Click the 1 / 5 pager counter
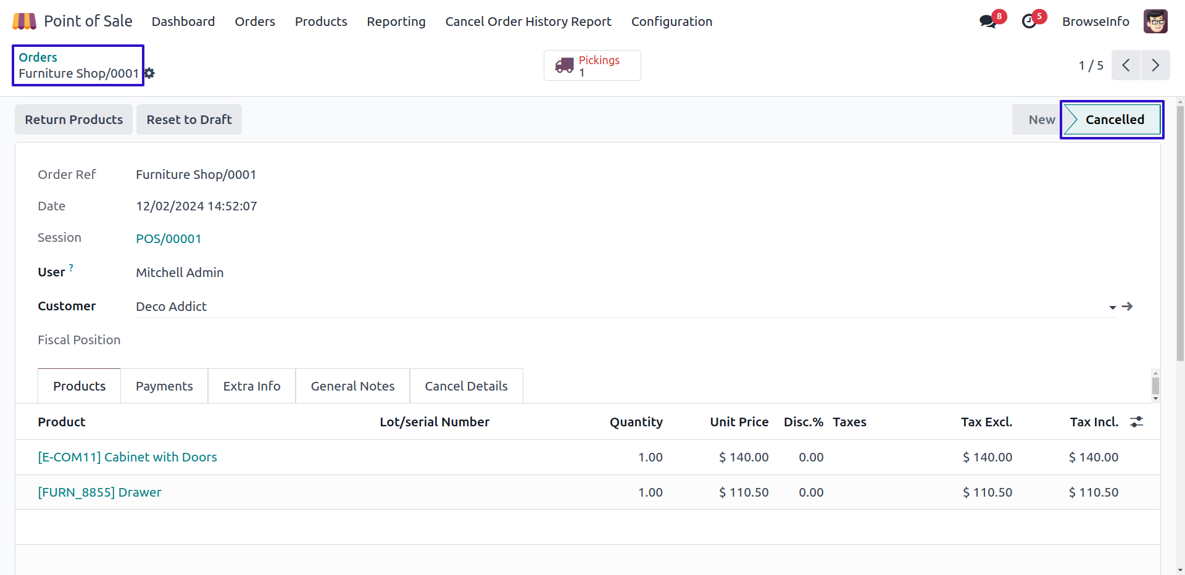Viewport: 1185px width, 575px height. pyautogui.click(x=1091, y=65)
